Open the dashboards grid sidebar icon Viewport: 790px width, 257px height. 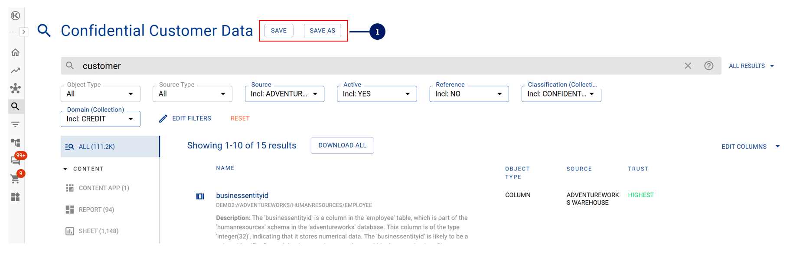click(16, 197)
